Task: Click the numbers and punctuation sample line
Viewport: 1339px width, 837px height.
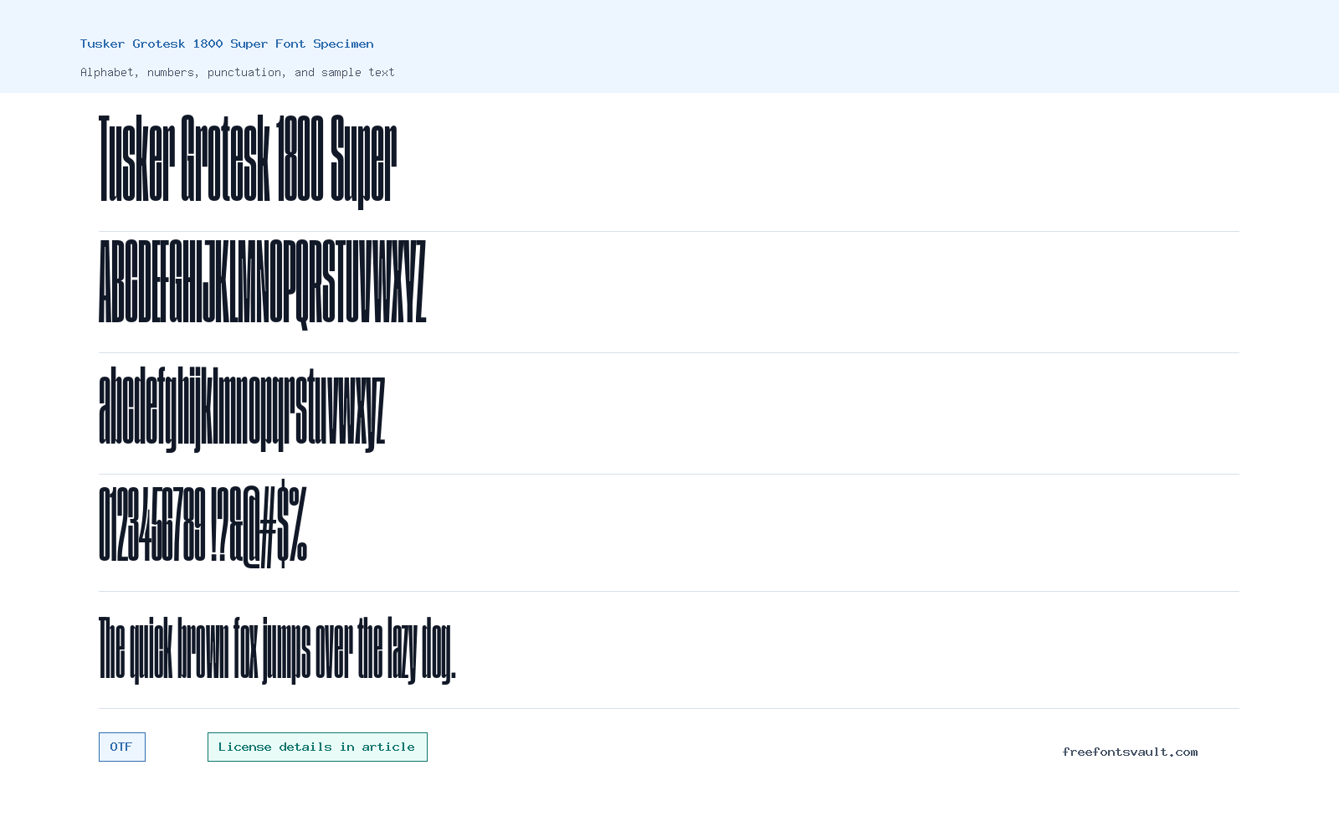Action: 203,524
